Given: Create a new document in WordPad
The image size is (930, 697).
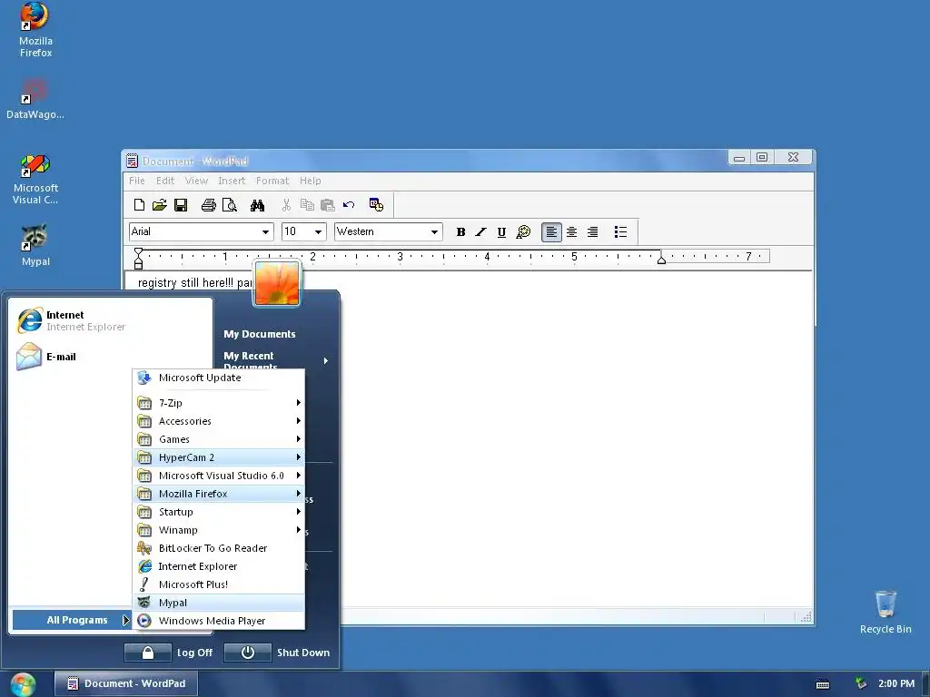Looking at the screenshot, I should 139,205.
